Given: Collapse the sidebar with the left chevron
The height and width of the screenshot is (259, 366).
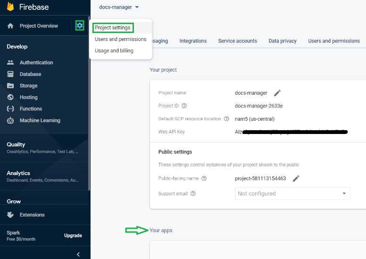Looking at the screenshot, I should (78, 254).
